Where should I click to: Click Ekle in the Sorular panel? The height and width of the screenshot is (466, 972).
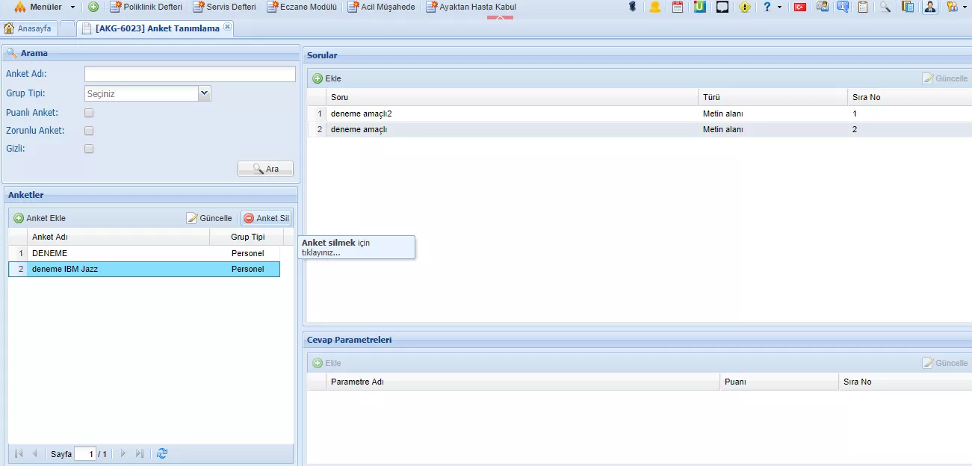pos(326,78)
